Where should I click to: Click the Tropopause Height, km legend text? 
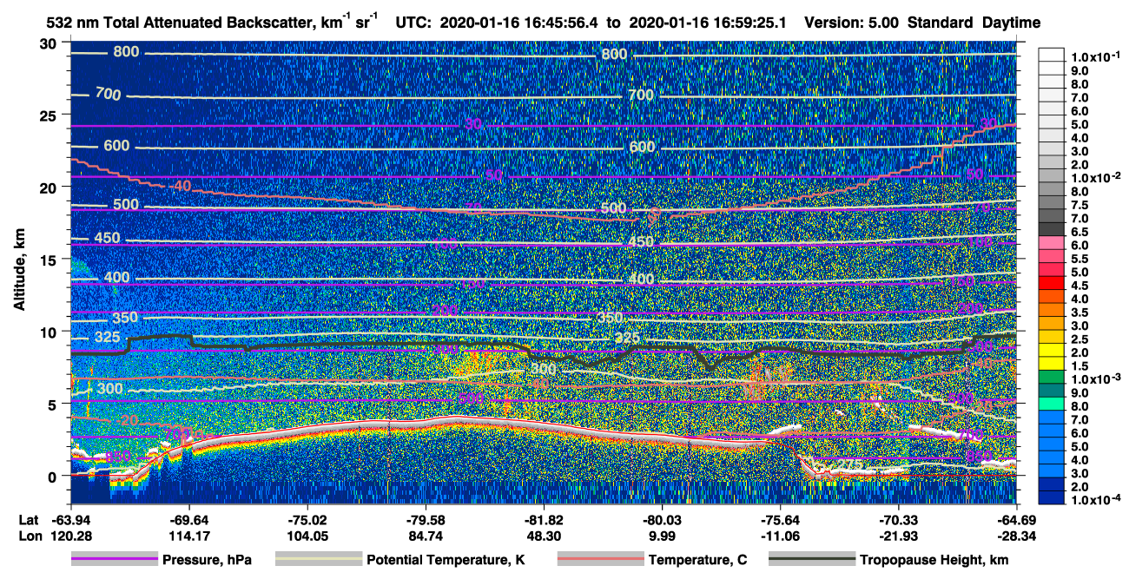click(934, 560)
